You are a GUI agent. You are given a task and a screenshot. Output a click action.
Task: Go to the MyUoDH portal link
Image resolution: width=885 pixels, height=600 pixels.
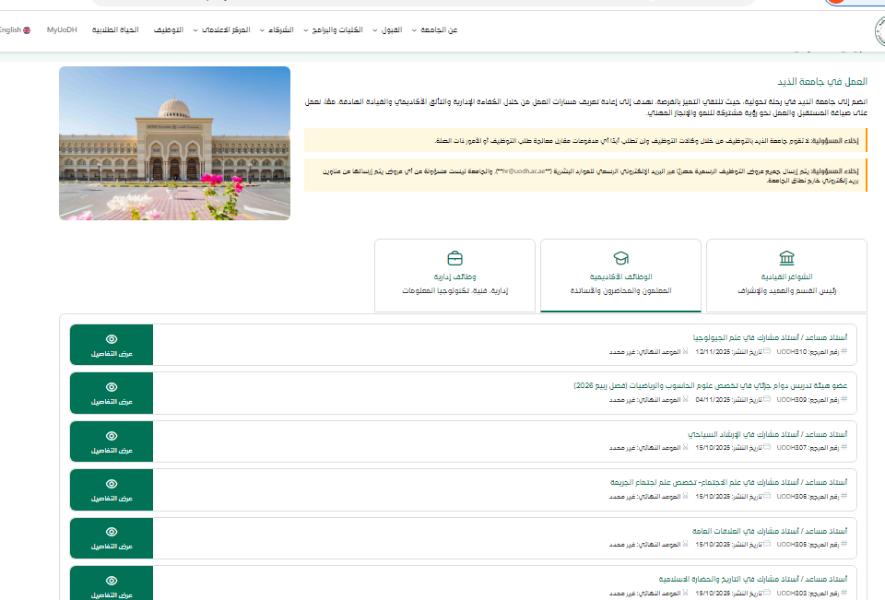(62, 30)
